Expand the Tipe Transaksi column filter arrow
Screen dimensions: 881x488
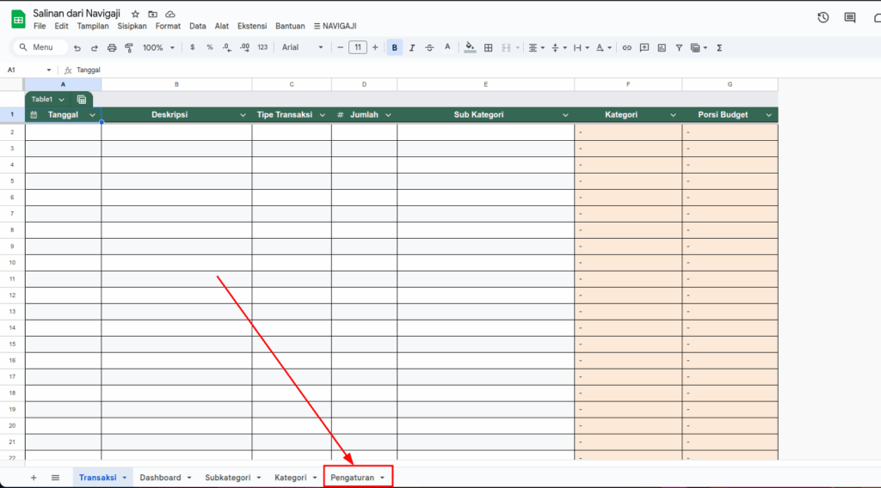pyautogui.click(x=323, y=115)
